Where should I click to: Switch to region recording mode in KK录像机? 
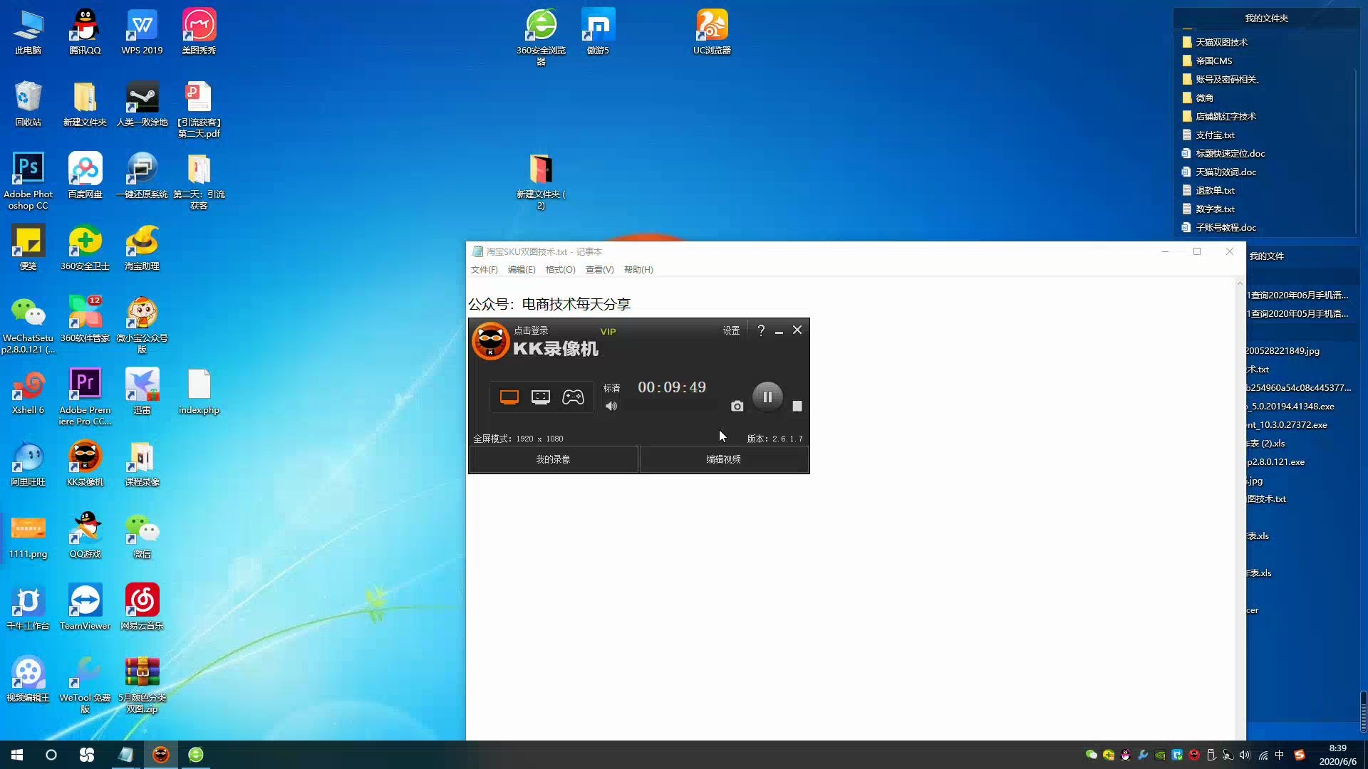[x=541, y=397]
